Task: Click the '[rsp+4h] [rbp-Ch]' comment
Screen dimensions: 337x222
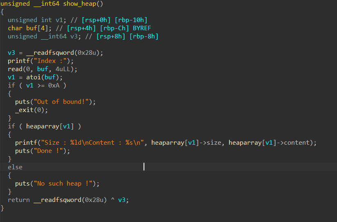Action: point(98,28)
